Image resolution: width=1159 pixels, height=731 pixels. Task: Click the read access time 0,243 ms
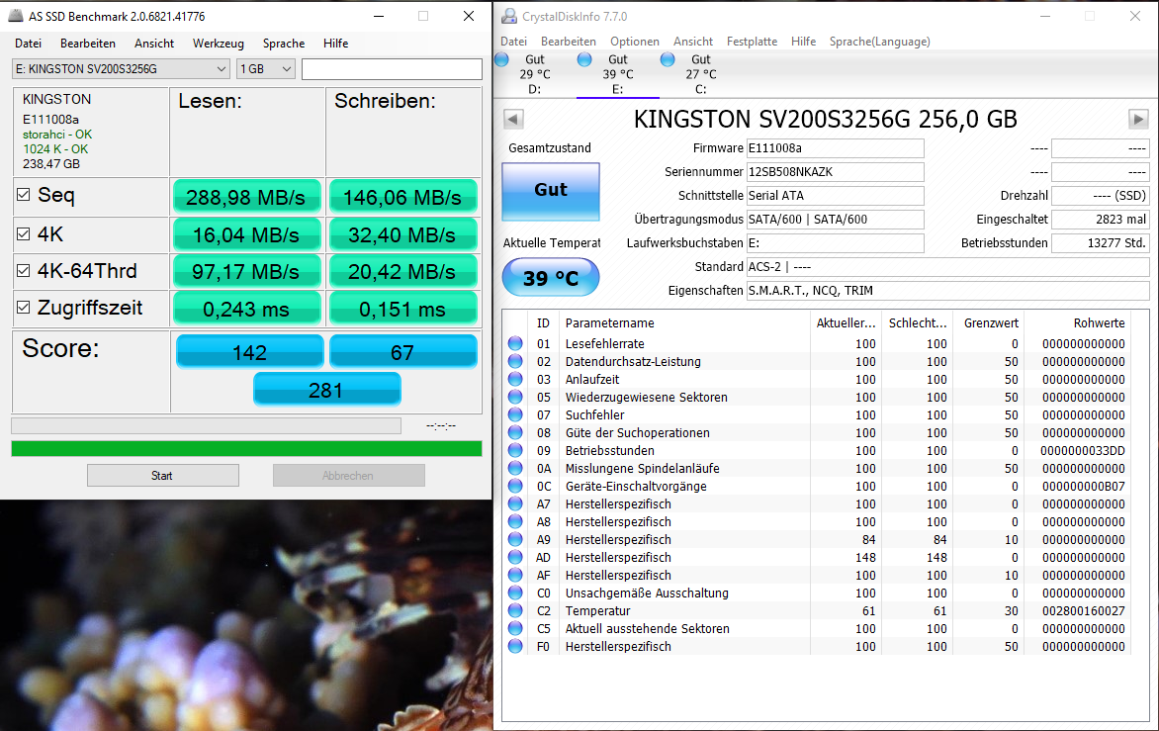(x=246, y=309)
